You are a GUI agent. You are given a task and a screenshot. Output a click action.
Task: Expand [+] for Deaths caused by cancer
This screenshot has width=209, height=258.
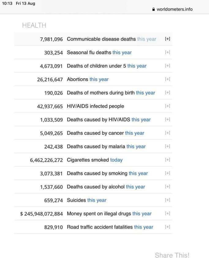(167, 133)
